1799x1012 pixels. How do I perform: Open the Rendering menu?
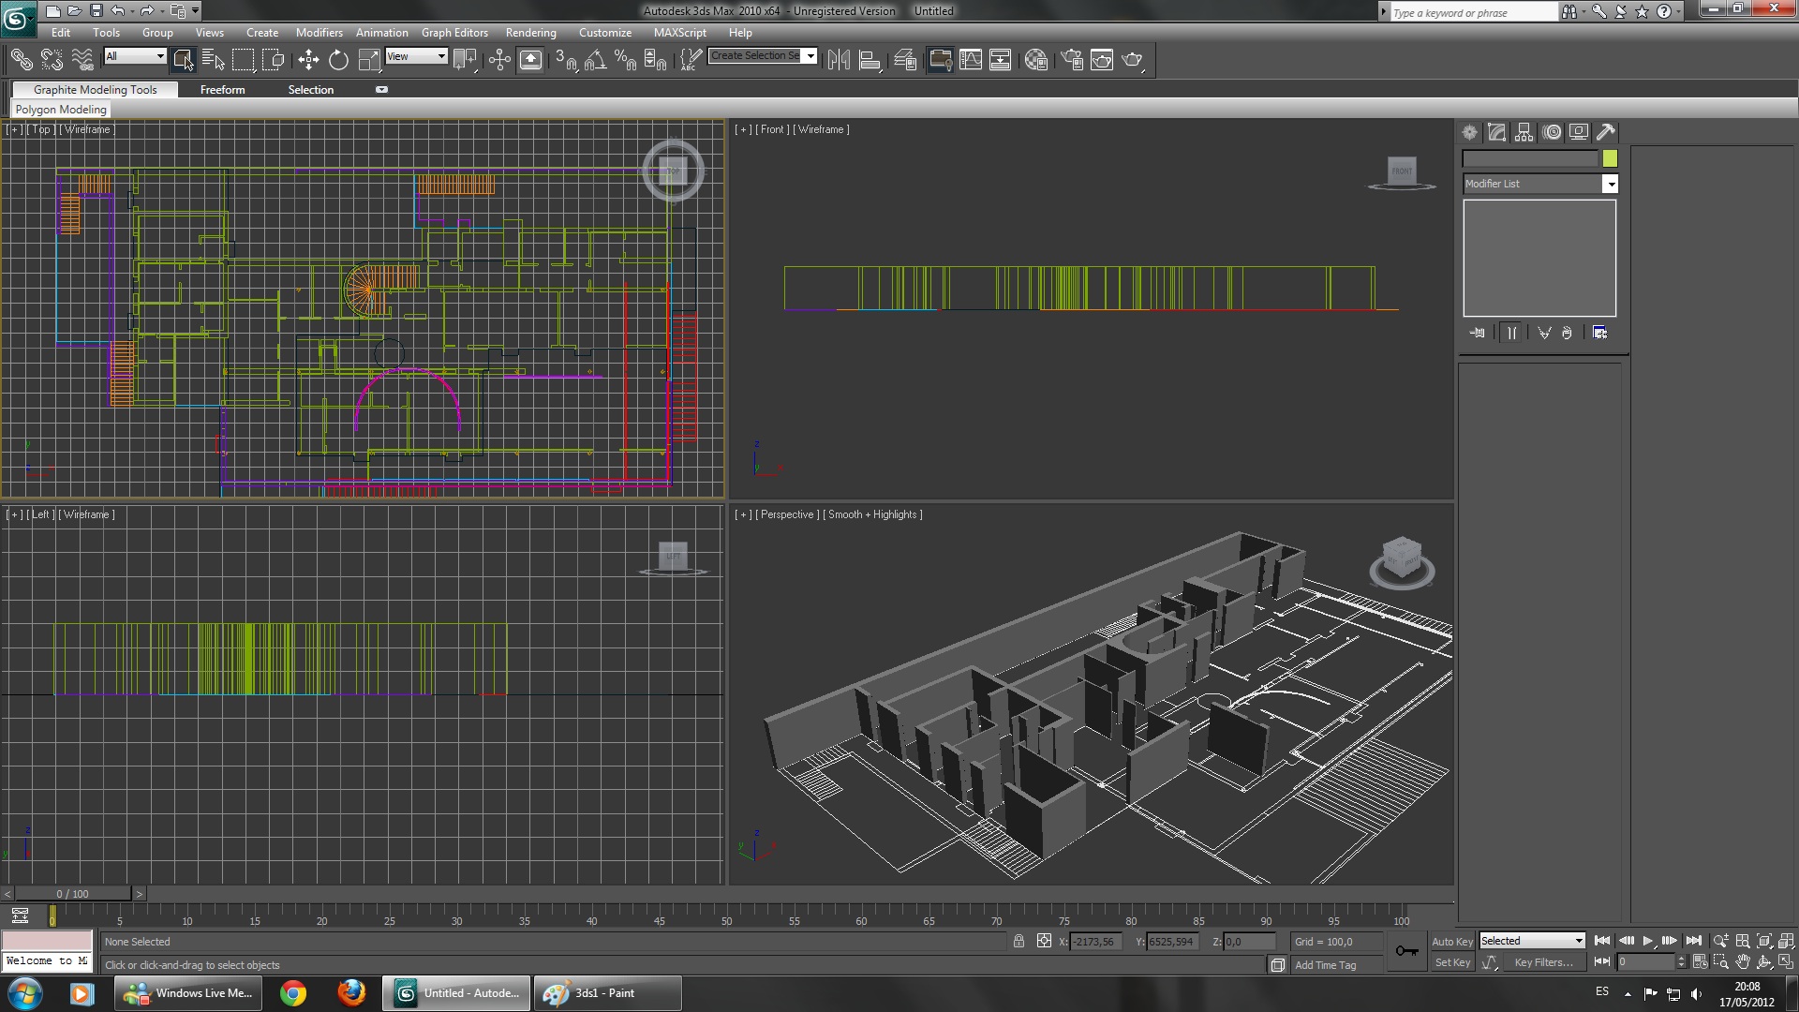point(530,32)
